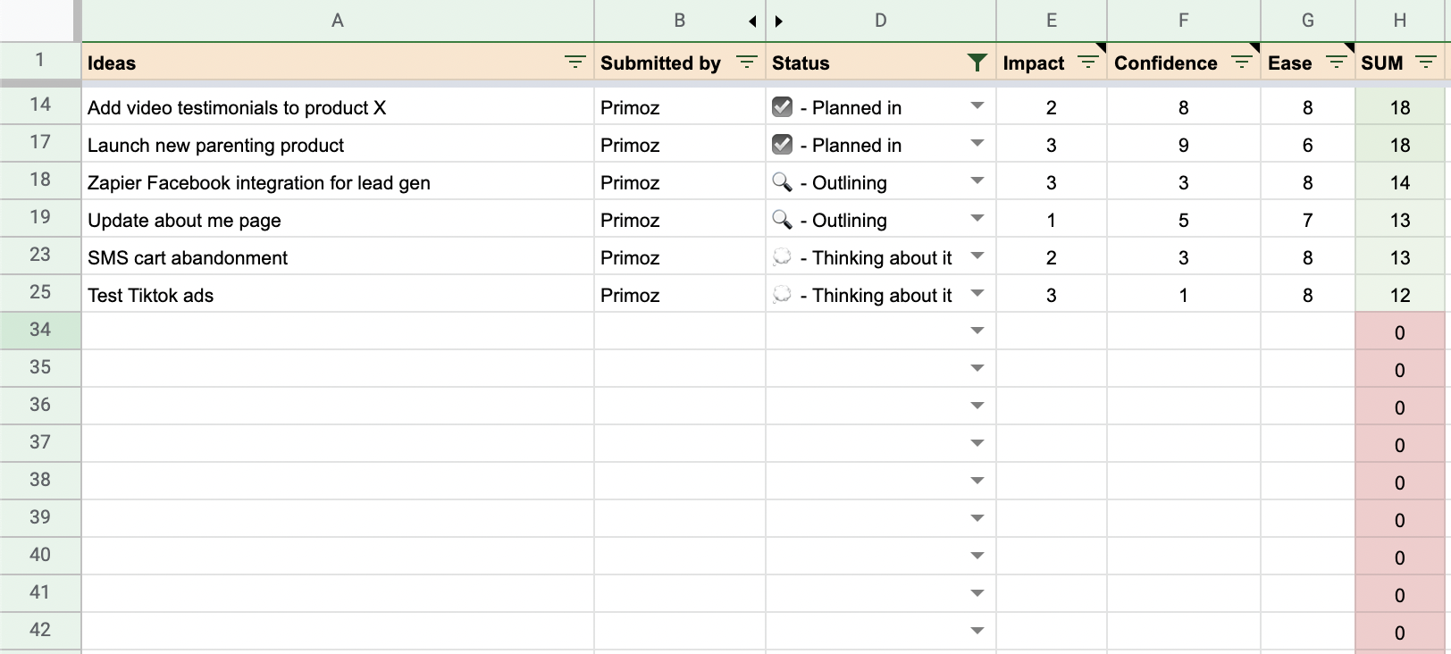
Task: Open the Ease column filter icon
Action: (1337, 63)
